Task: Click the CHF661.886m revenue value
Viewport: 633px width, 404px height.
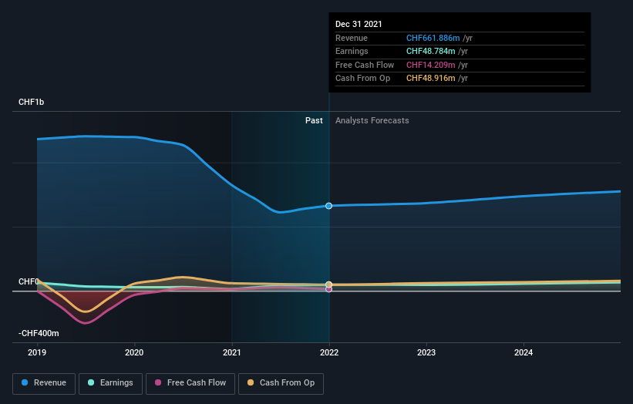Action: click(x=433, y=38)
